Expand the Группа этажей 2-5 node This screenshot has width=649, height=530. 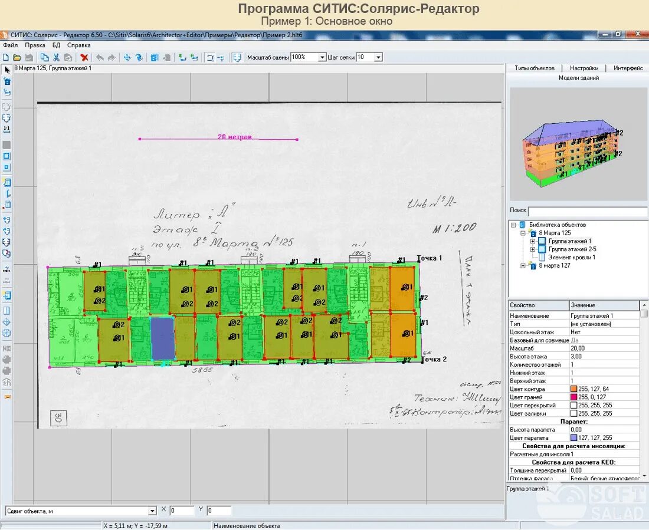pyautogui.click(x=533, y=249)
